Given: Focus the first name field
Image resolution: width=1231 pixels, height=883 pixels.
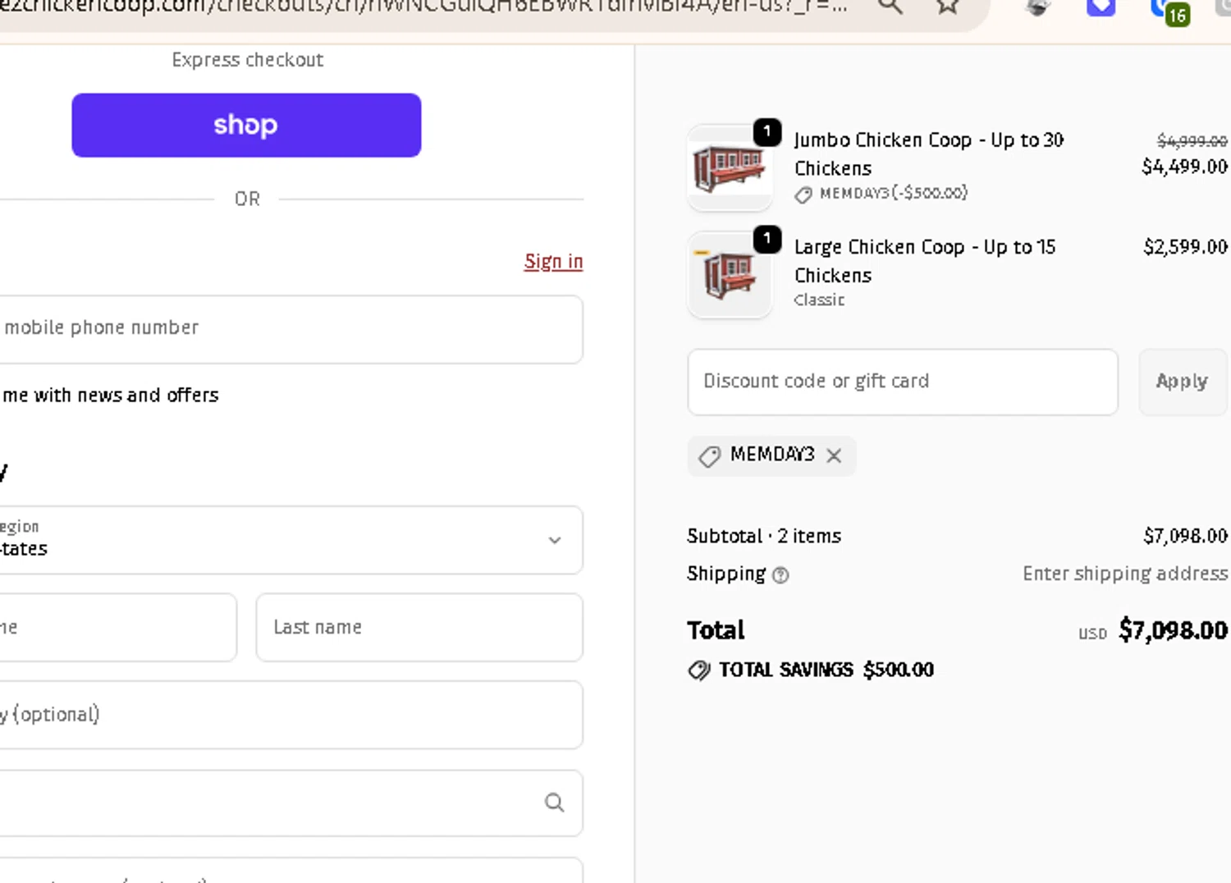Looking at the screenshot, I should pos(118,628).
